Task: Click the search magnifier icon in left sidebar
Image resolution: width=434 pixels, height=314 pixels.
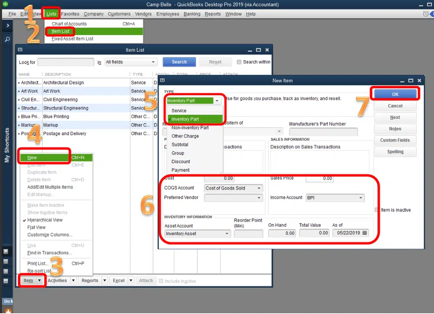Action: (7, 39)
